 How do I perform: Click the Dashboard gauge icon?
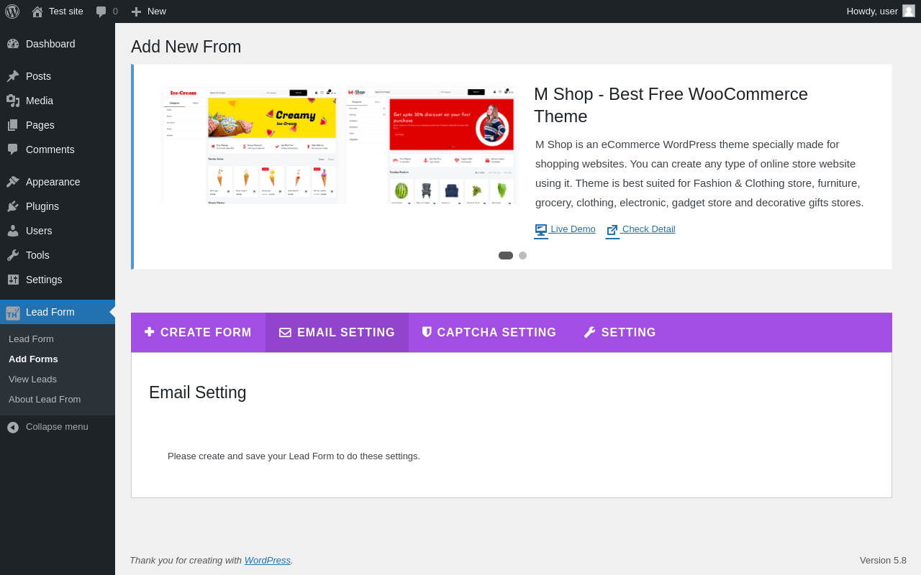pos(13,44)
